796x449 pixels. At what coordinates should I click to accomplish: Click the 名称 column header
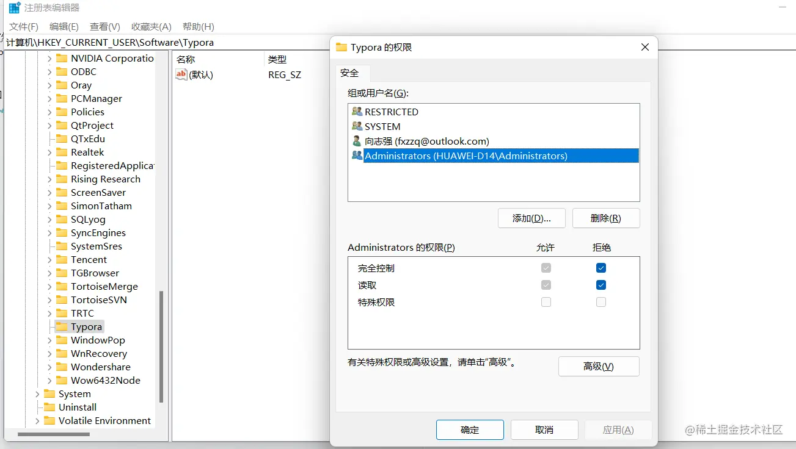[x=218, y=59]
